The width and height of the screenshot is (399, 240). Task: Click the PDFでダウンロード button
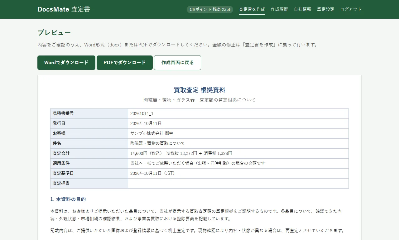tap(125, 63)
